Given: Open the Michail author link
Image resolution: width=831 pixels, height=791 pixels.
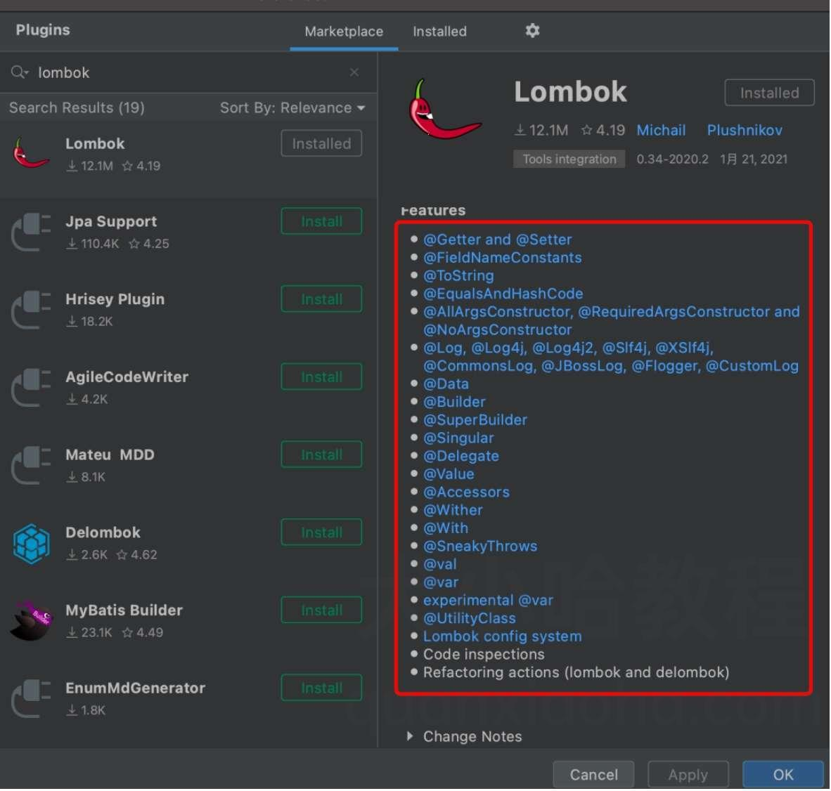Looking at the screenshot, I should 661,131.
